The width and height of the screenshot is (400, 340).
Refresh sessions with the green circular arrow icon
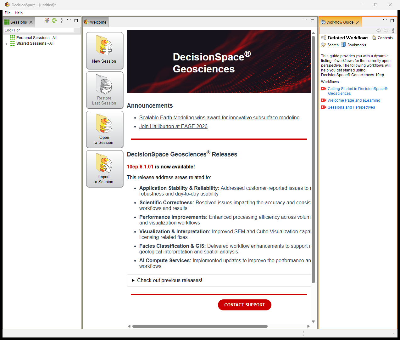(54, 20)
